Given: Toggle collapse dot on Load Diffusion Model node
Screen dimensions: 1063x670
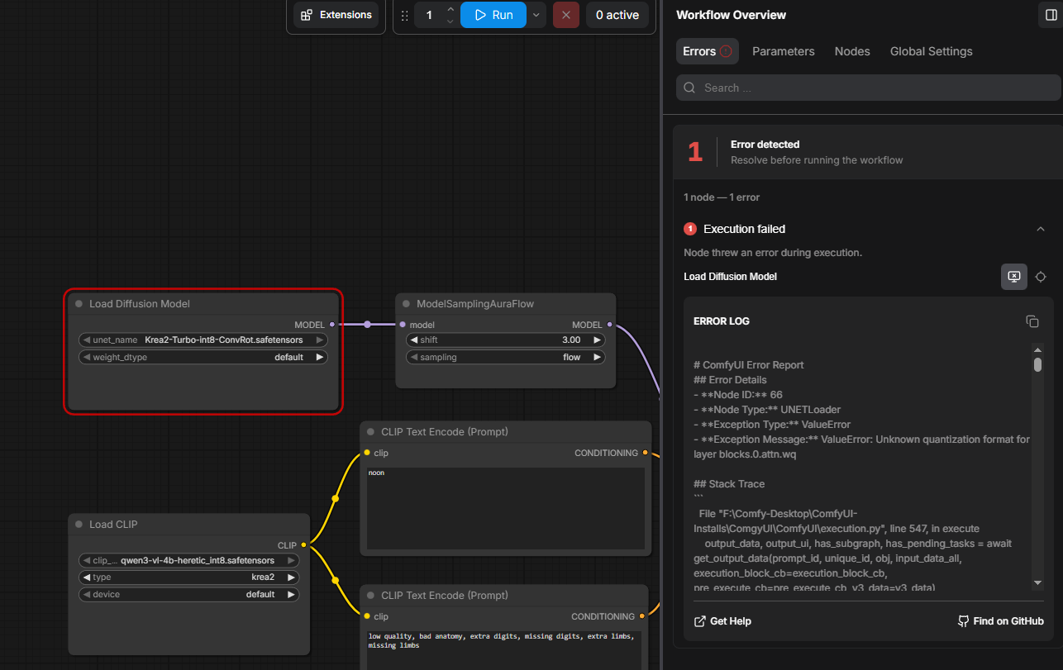Looking at the screenshot, I should [x=79, y=304].
